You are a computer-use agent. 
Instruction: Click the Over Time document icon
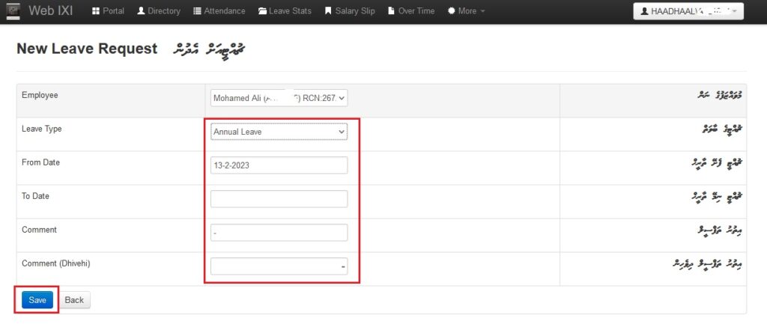coord(392,11)
